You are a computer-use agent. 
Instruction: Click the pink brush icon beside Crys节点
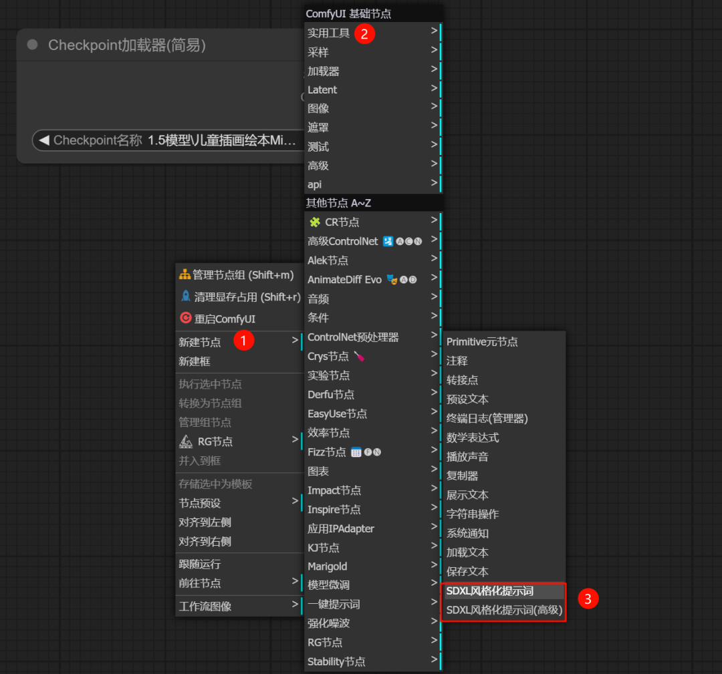[x=359, y=356]
